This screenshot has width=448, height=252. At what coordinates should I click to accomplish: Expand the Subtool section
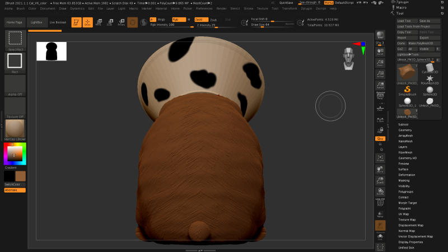click(x=403, y=124)
